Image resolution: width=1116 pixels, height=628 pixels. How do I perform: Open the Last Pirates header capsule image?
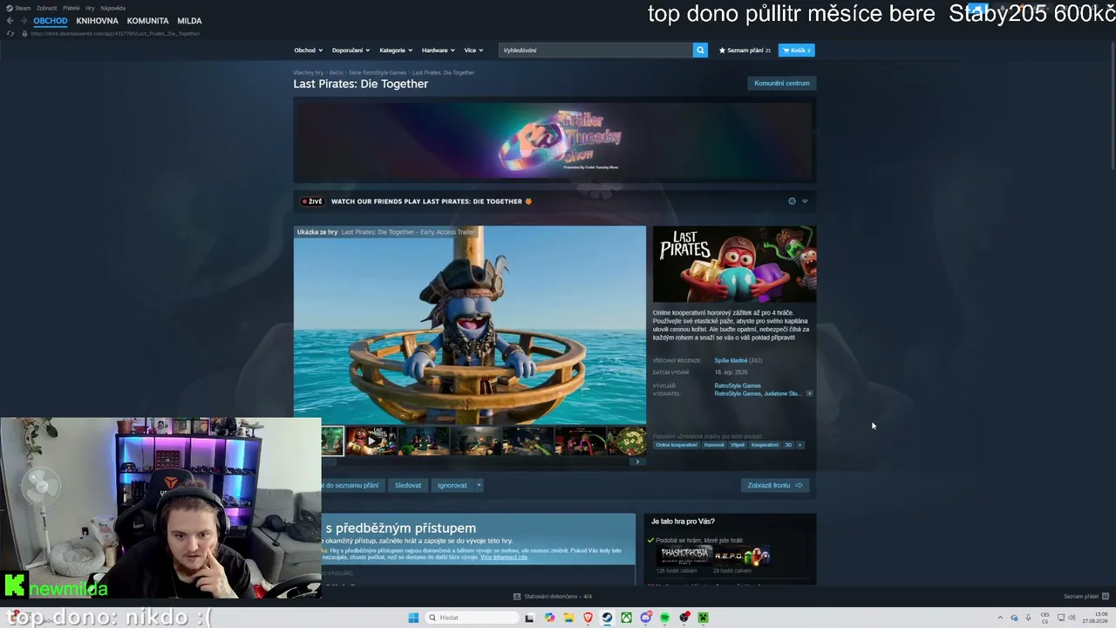pyautogui.click(x=734, y=264)
